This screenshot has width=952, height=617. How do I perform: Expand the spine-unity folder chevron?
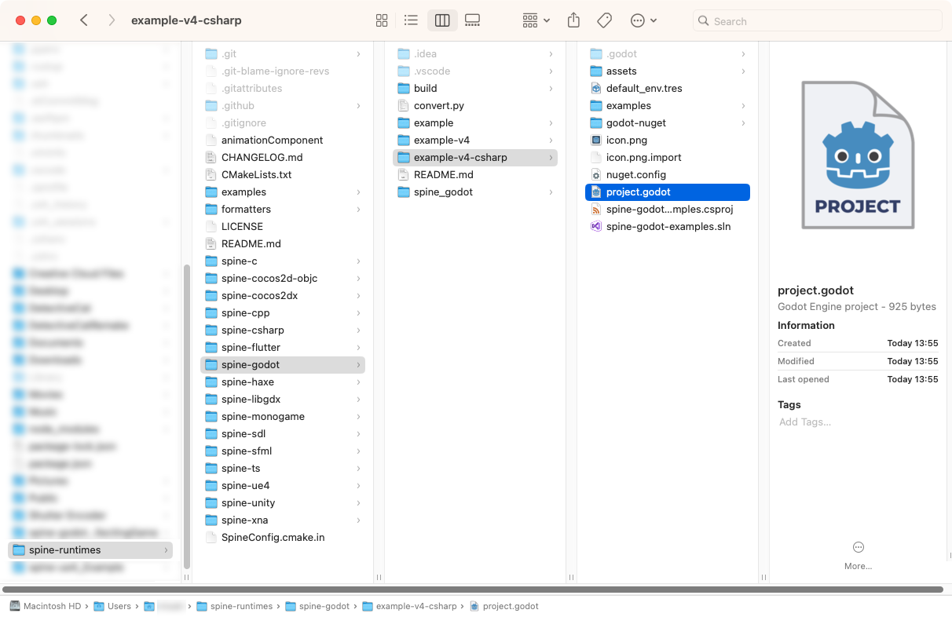tap(359, 503)
